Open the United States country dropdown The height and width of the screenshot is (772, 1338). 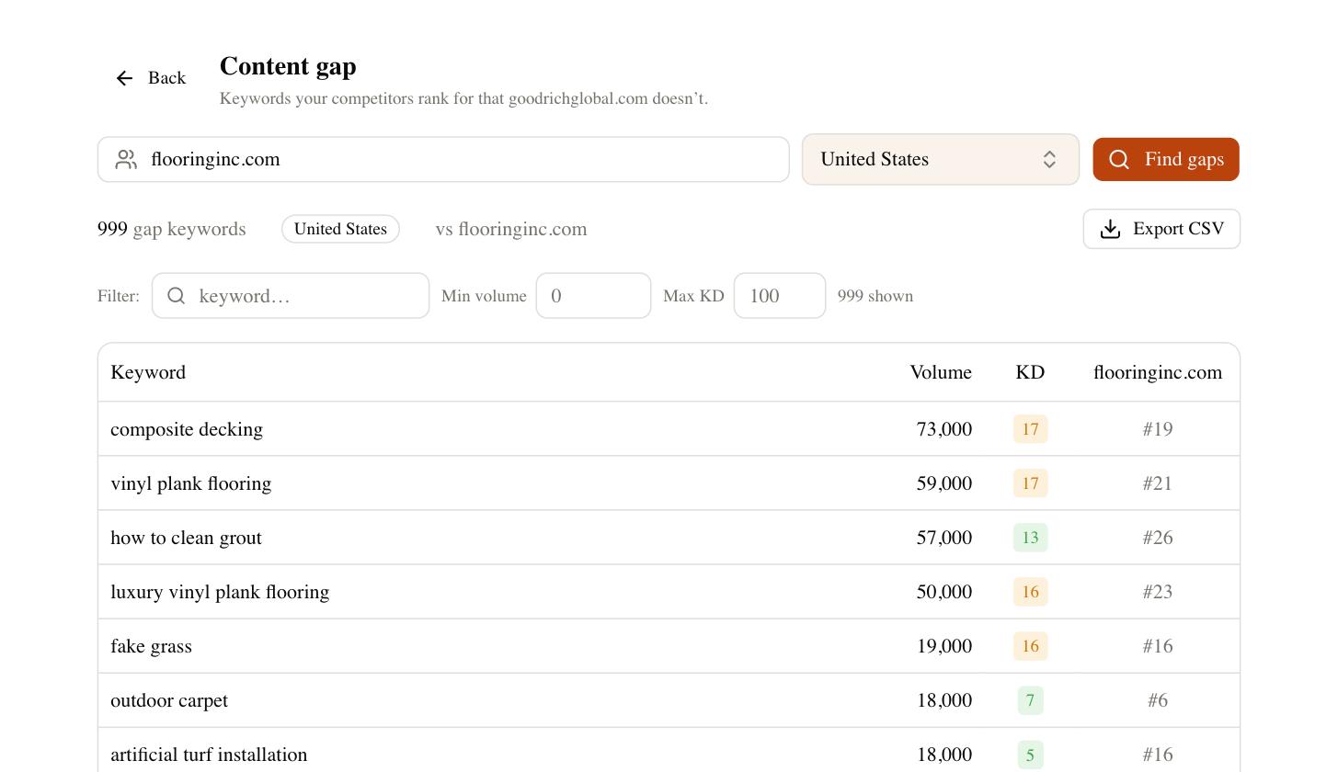940,159
